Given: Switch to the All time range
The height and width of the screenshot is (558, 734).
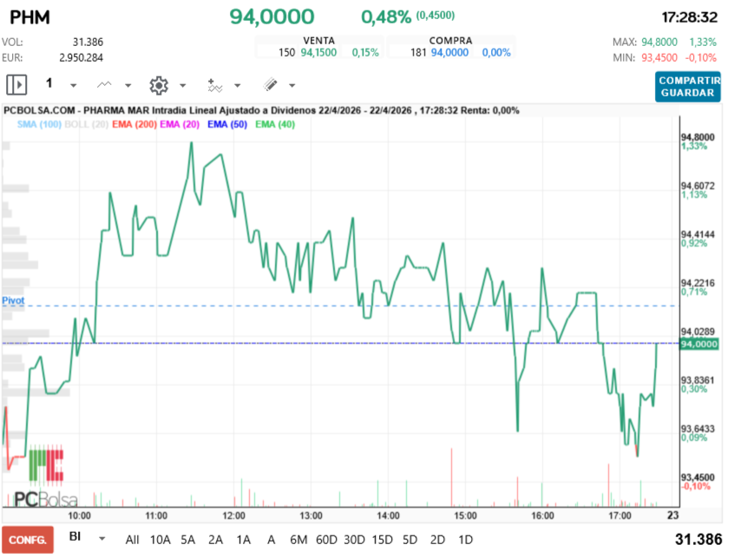Looking at the screenshot, I should click(x=132, y=540).
